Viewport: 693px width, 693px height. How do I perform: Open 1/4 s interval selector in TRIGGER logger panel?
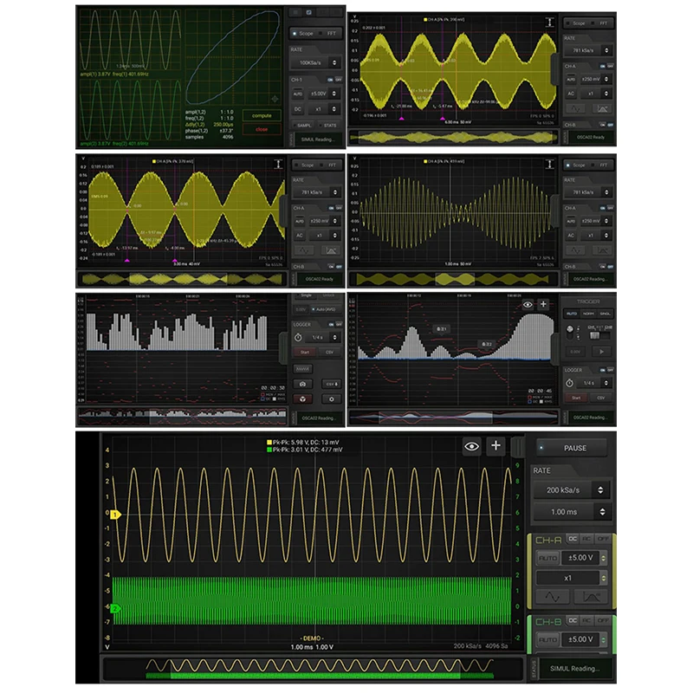coord(594,383)
